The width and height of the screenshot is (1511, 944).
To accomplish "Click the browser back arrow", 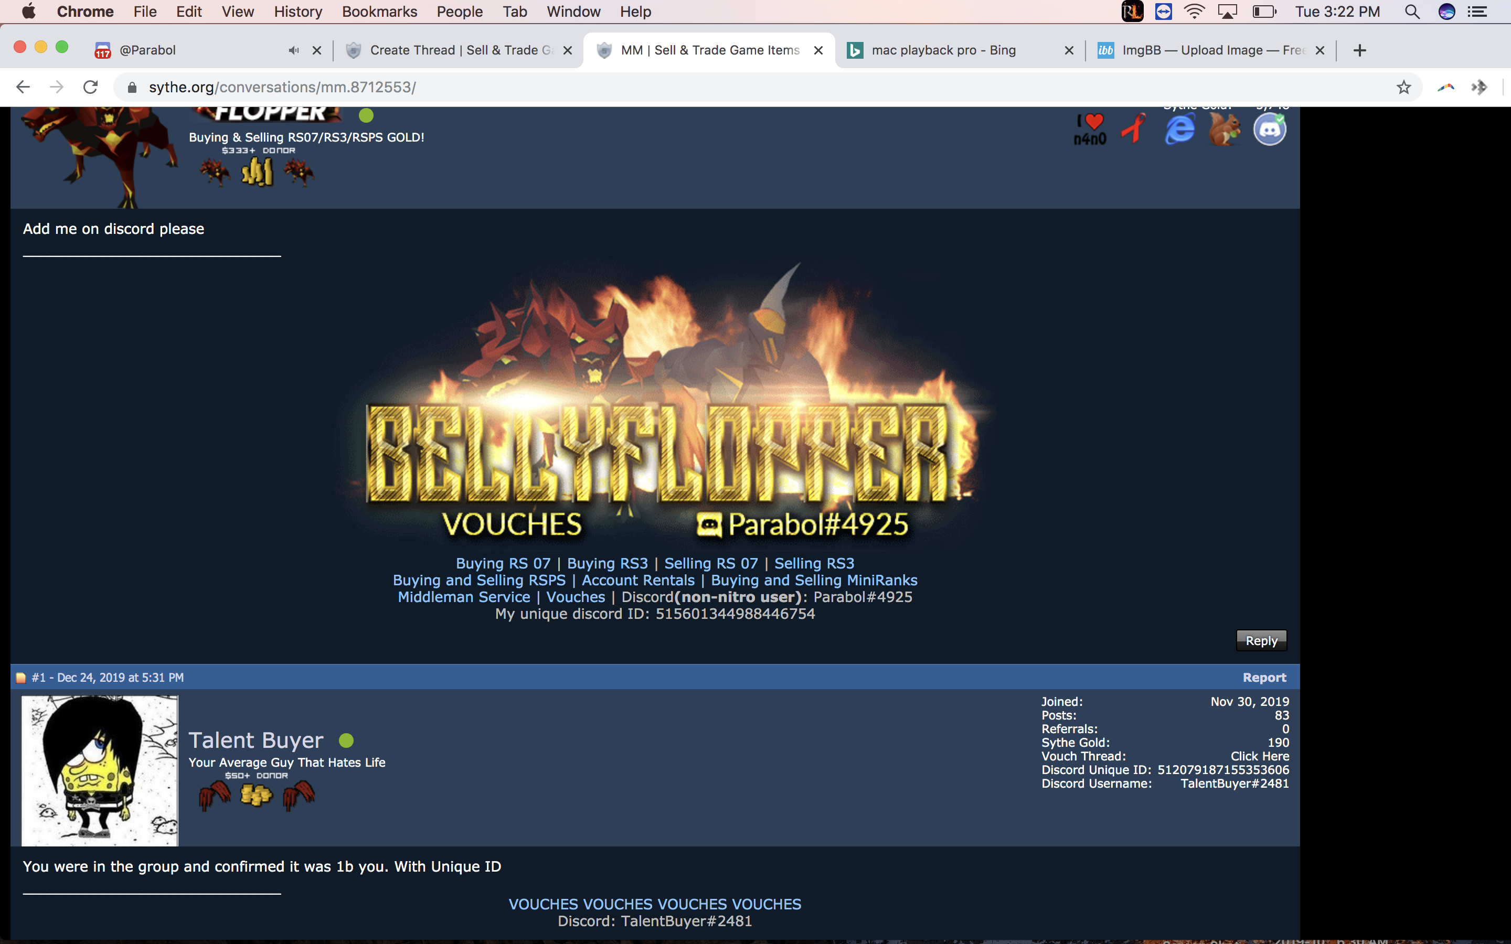I will coord(23,87).
